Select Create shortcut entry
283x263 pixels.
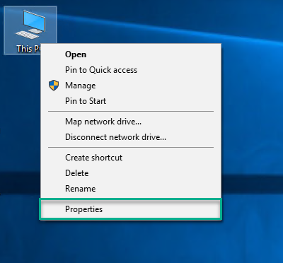coord(131,158)
